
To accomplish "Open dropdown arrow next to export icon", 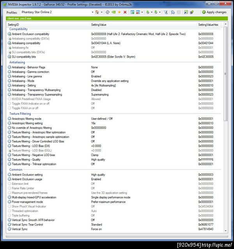I will click(x=152, y=12).
